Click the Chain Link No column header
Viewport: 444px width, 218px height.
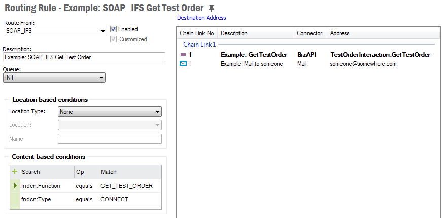coord(197,33)
